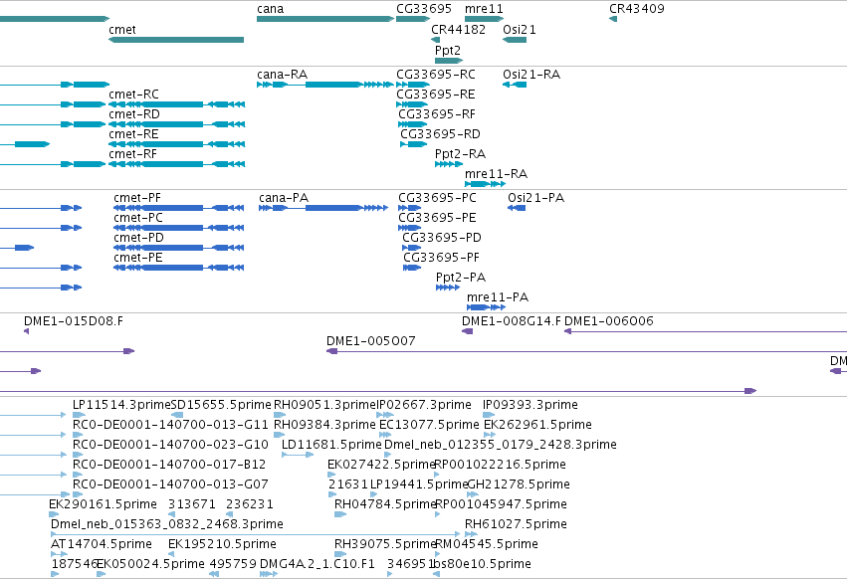The height and width of the screenshot is (579, 847).
Task: Select the Osi21 gene label
Action: 520,30
